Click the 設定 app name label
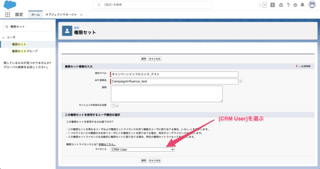320x169 pixels. point(19,15)
